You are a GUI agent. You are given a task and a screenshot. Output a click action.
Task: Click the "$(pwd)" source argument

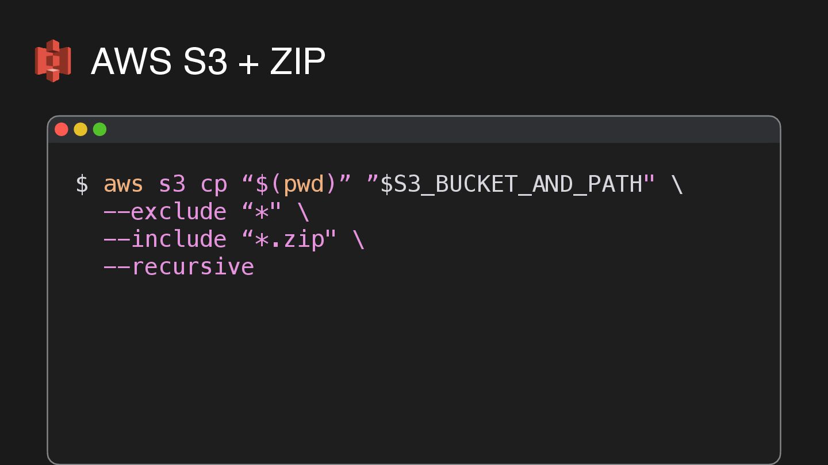[297, 184]
